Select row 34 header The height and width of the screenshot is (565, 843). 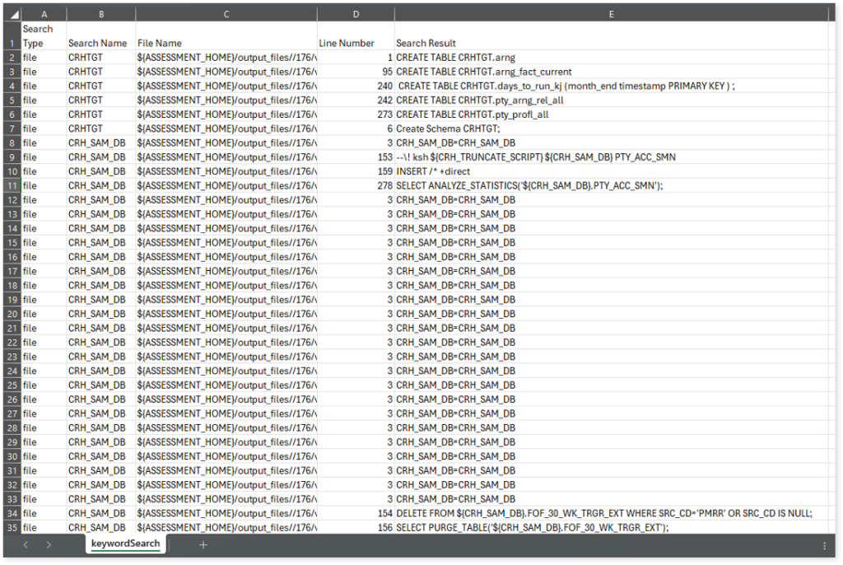12,513
